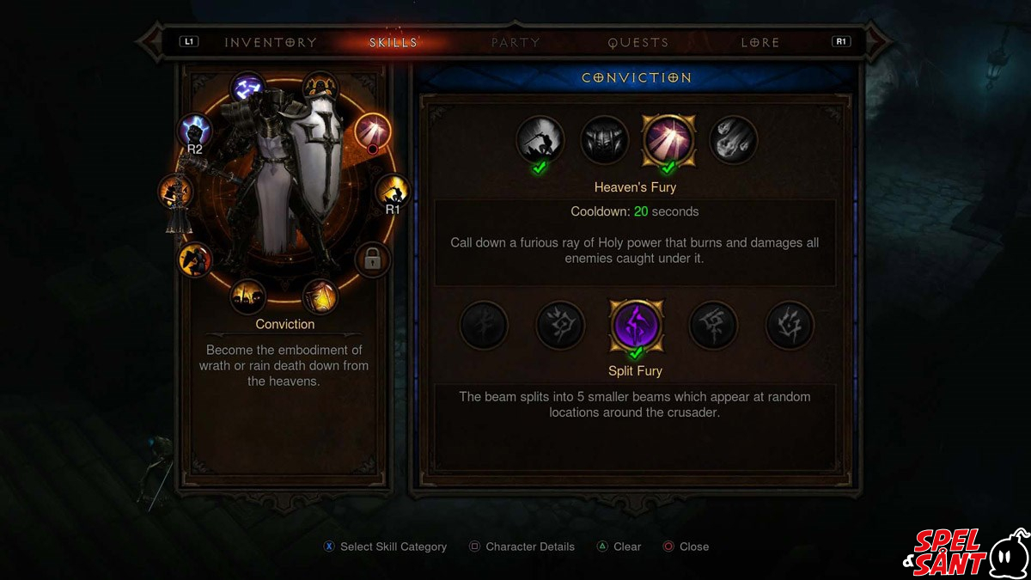Screen dimensions: 1031x580
Task: Click the Clear button prompt
Action: (x=619, y=546)
